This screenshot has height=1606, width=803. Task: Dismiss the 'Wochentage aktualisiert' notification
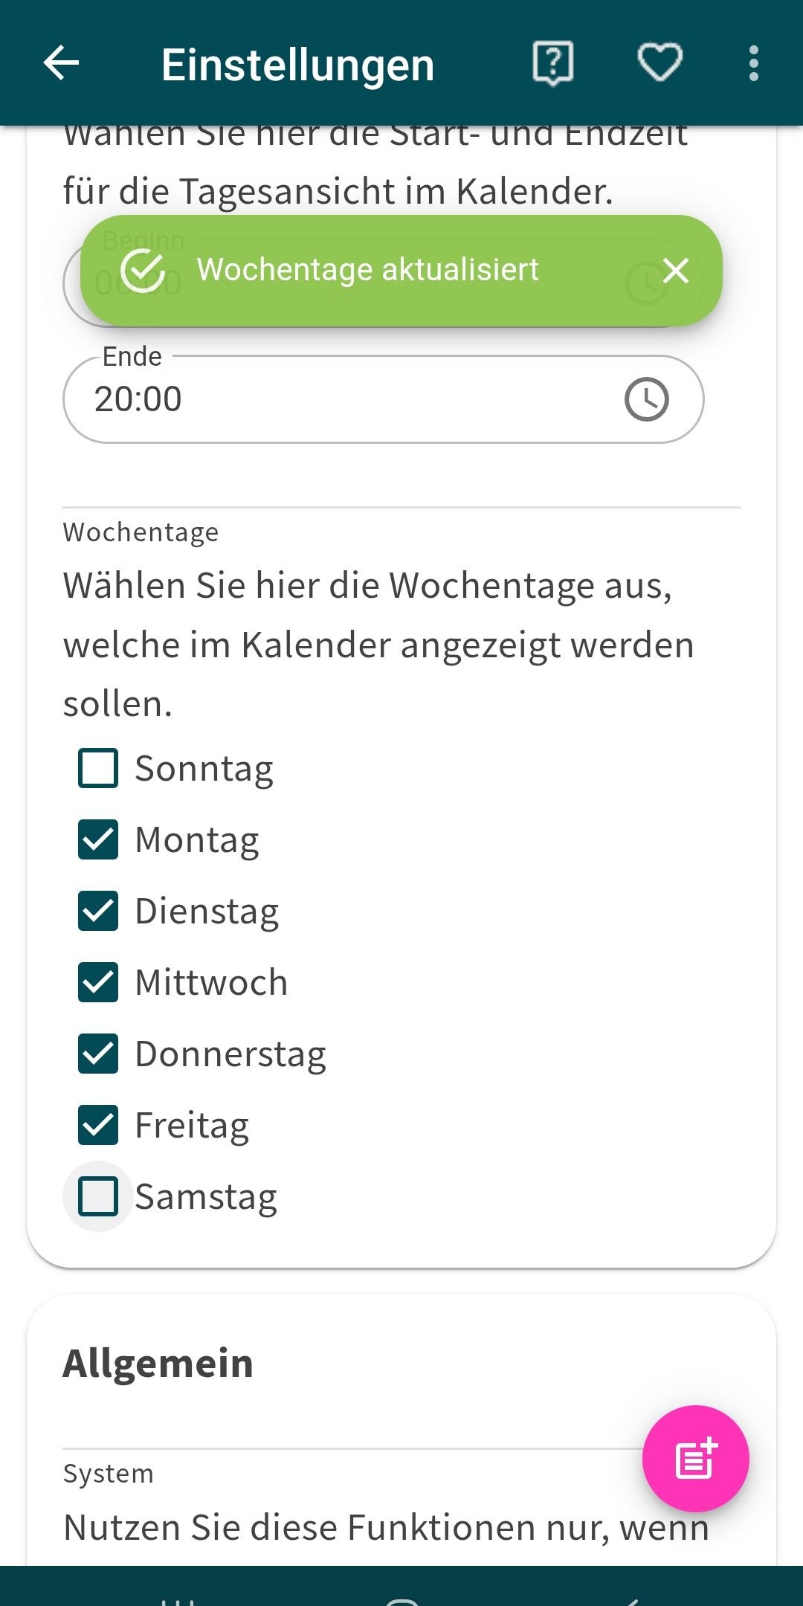[x=675, y=271]
